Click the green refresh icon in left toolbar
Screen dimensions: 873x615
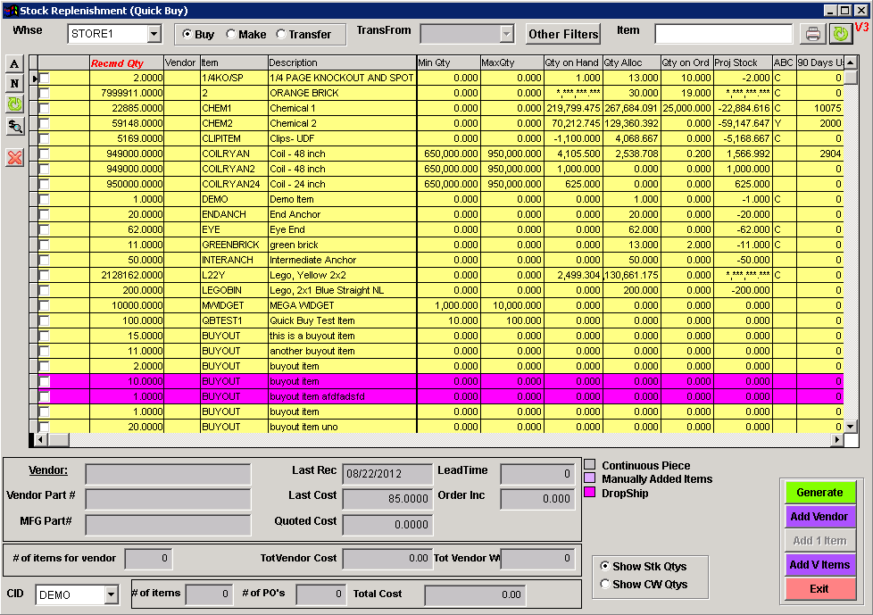(x=14, y=104)
